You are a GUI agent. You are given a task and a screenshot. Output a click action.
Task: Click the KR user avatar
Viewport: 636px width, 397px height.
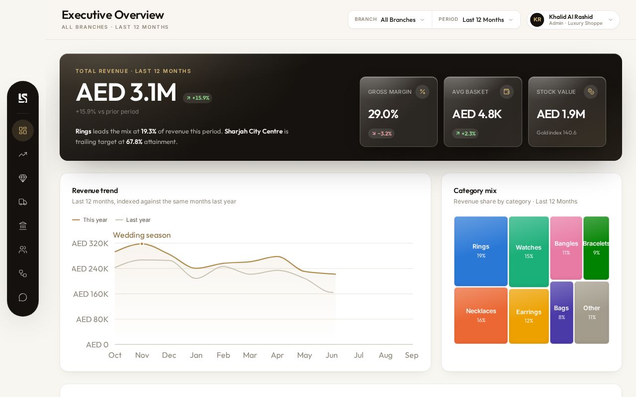point(537,20)
